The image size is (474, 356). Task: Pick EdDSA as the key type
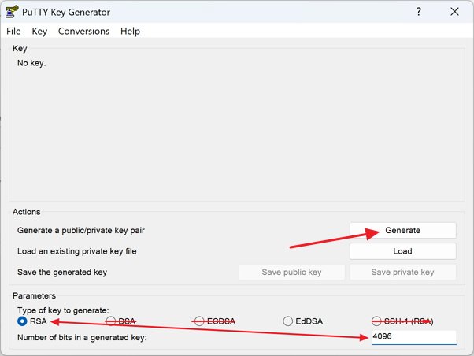click(x=288, y=321)
